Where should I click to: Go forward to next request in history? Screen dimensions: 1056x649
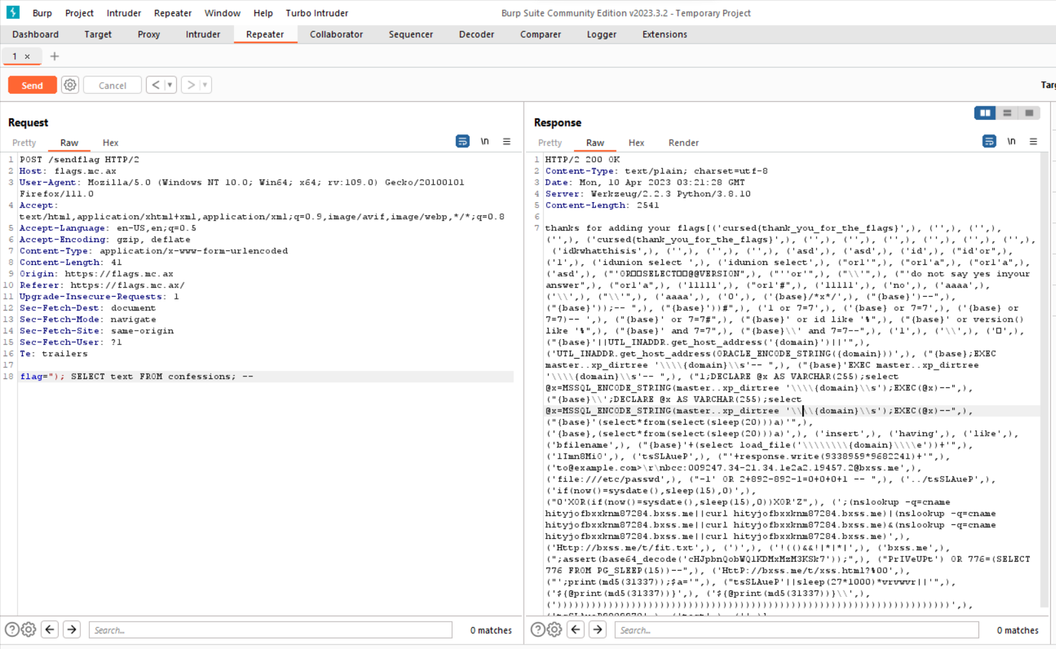pyautogui.click(x=190, y=85)
